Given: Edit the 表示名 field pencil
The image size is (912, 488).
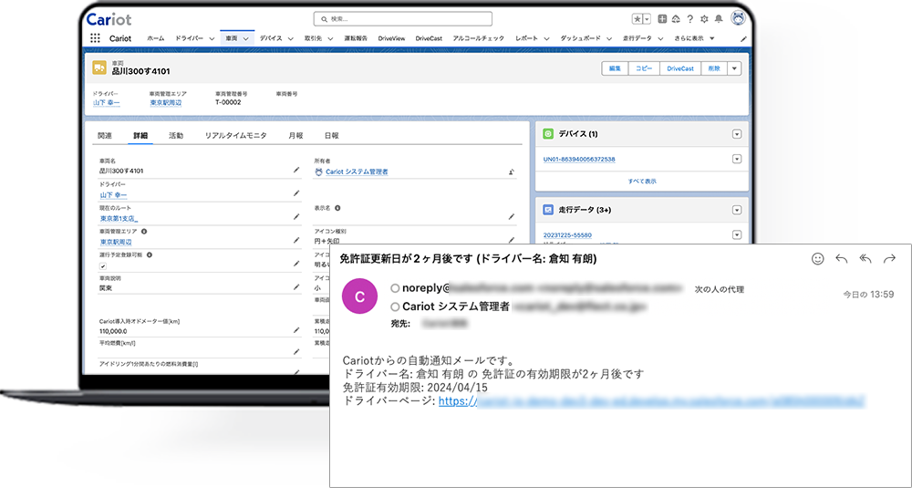Looking at the screenshot, I should point(512,216).
